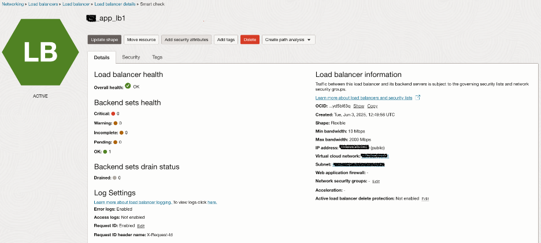Click the 'Log Settings' heading
The width and height of the screenshot is (541, 243).
pos(115,193)
